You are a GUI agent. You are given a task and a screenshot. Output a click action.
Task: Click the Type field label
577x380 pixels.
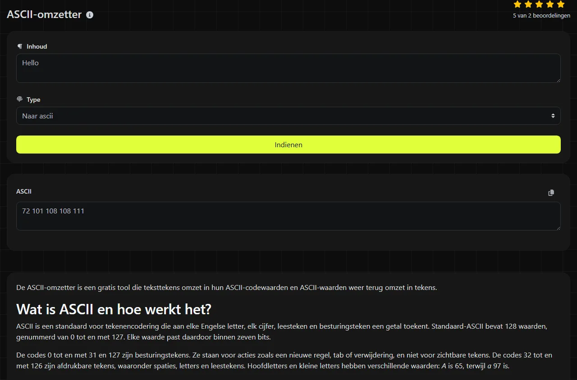click(x=33, y=100)
